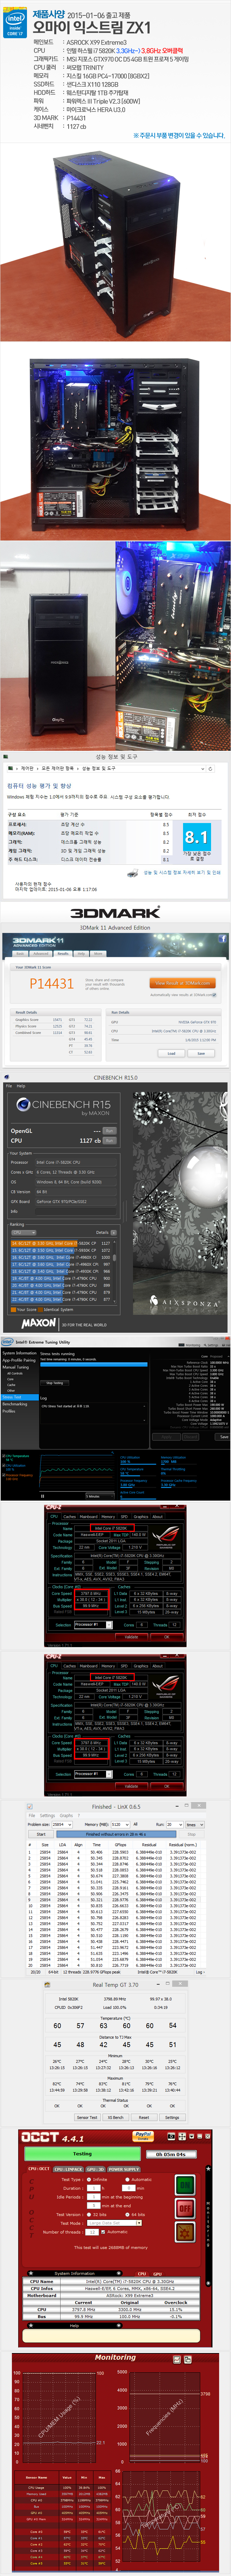This screenshot has height=2576, width=231.
Task: Click the Save button in 3DMark 11
Action: click(x=201, y=1053)
